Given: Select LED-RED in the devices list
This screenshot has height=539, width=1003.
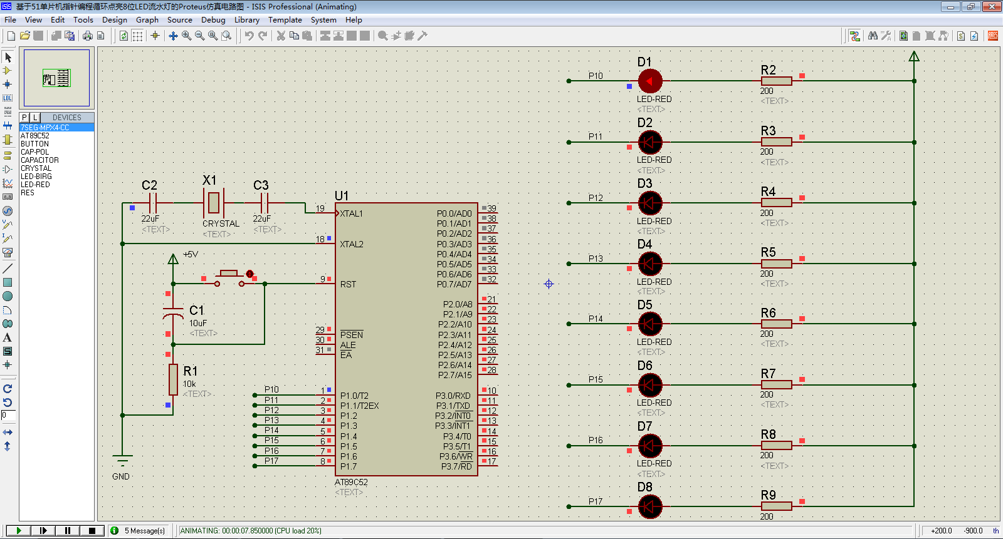Looking at the screenshot, I should pos(56,185).
